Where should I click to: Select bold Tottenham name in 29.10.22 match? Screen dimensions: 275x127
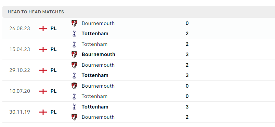click(95, 75)
